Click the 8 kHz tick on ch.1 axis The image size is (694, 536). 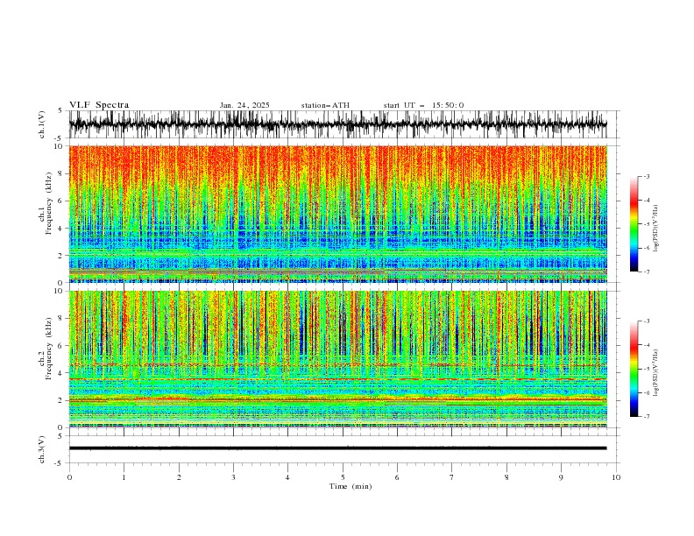pyautogui.click(x=61, y=173)
